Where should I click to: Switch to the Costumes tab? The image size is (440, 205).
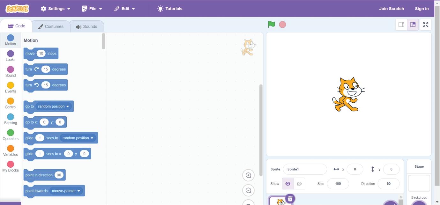(51, 26)
